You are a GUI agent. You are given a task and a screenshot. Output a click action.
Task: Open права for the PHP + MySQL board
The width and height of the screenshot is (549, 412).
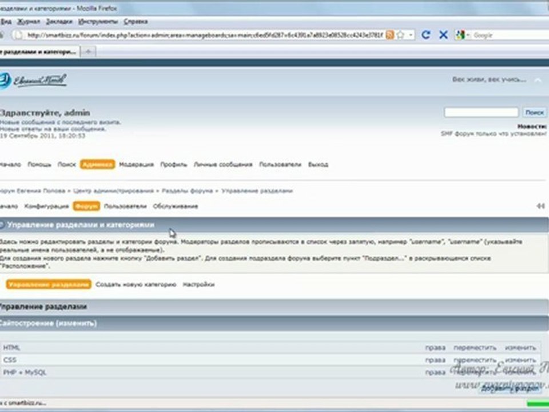coord(435,372)
